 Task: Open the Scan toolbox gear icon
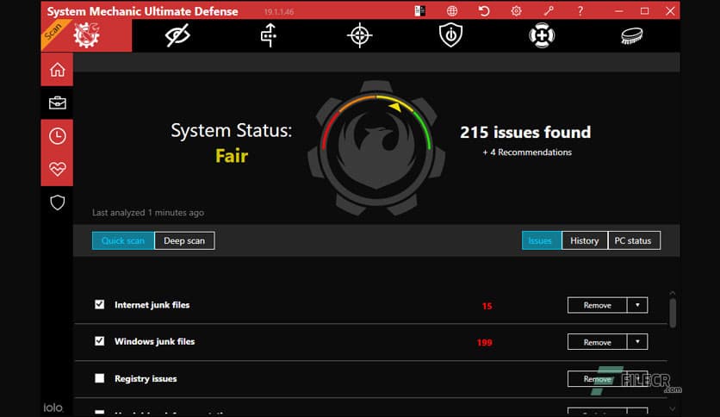[86, 35]
